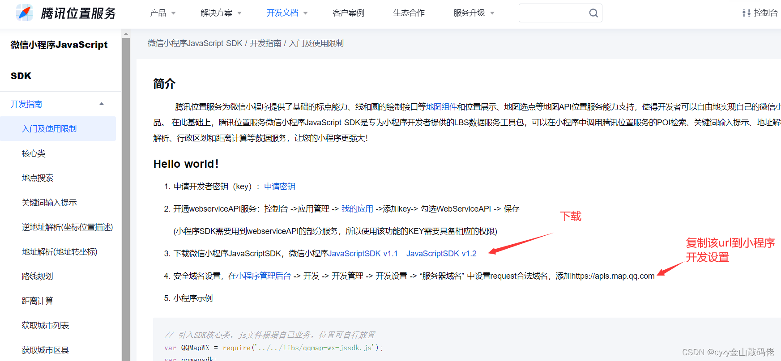Viewport: 781px width, 361px height.
Task: Expand the 开发文档 dropdown arrow
Action: point(306,13)
